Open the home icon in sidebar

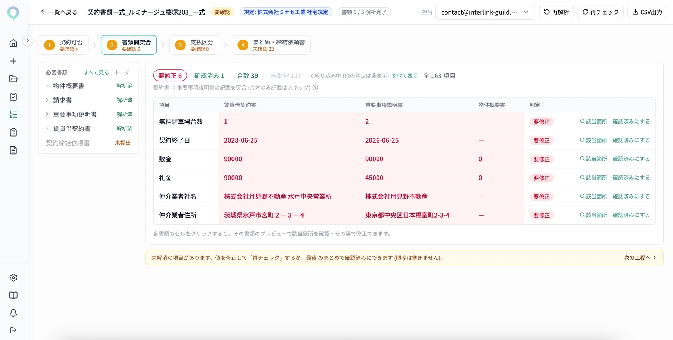(x=13, y=43)
